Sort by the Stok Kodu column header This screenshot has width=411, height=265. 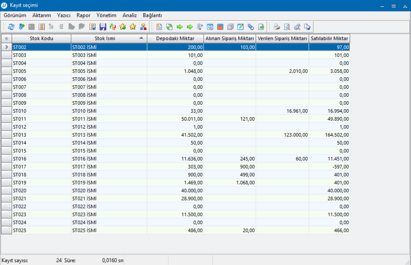(42, 39)
